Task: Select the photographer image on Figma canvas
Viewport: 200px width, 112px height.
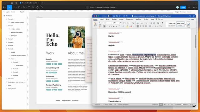Action: click(76, 37)
